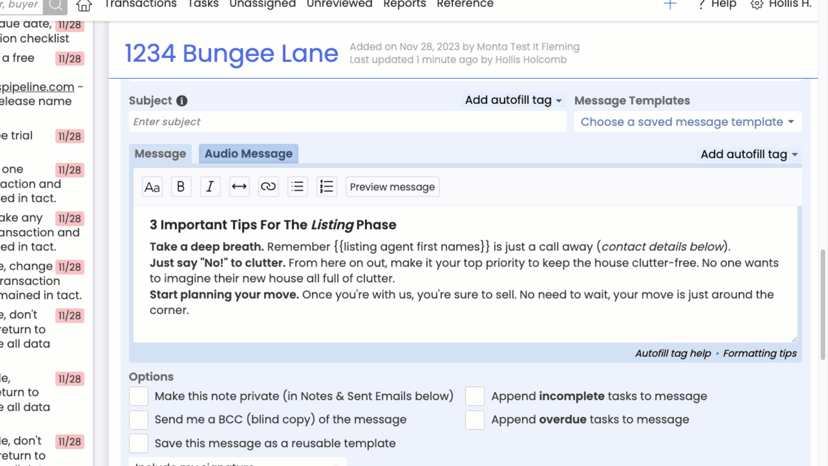
Task: Click the Preview message button
Action: pyautogui.click(x=392, y=187)
